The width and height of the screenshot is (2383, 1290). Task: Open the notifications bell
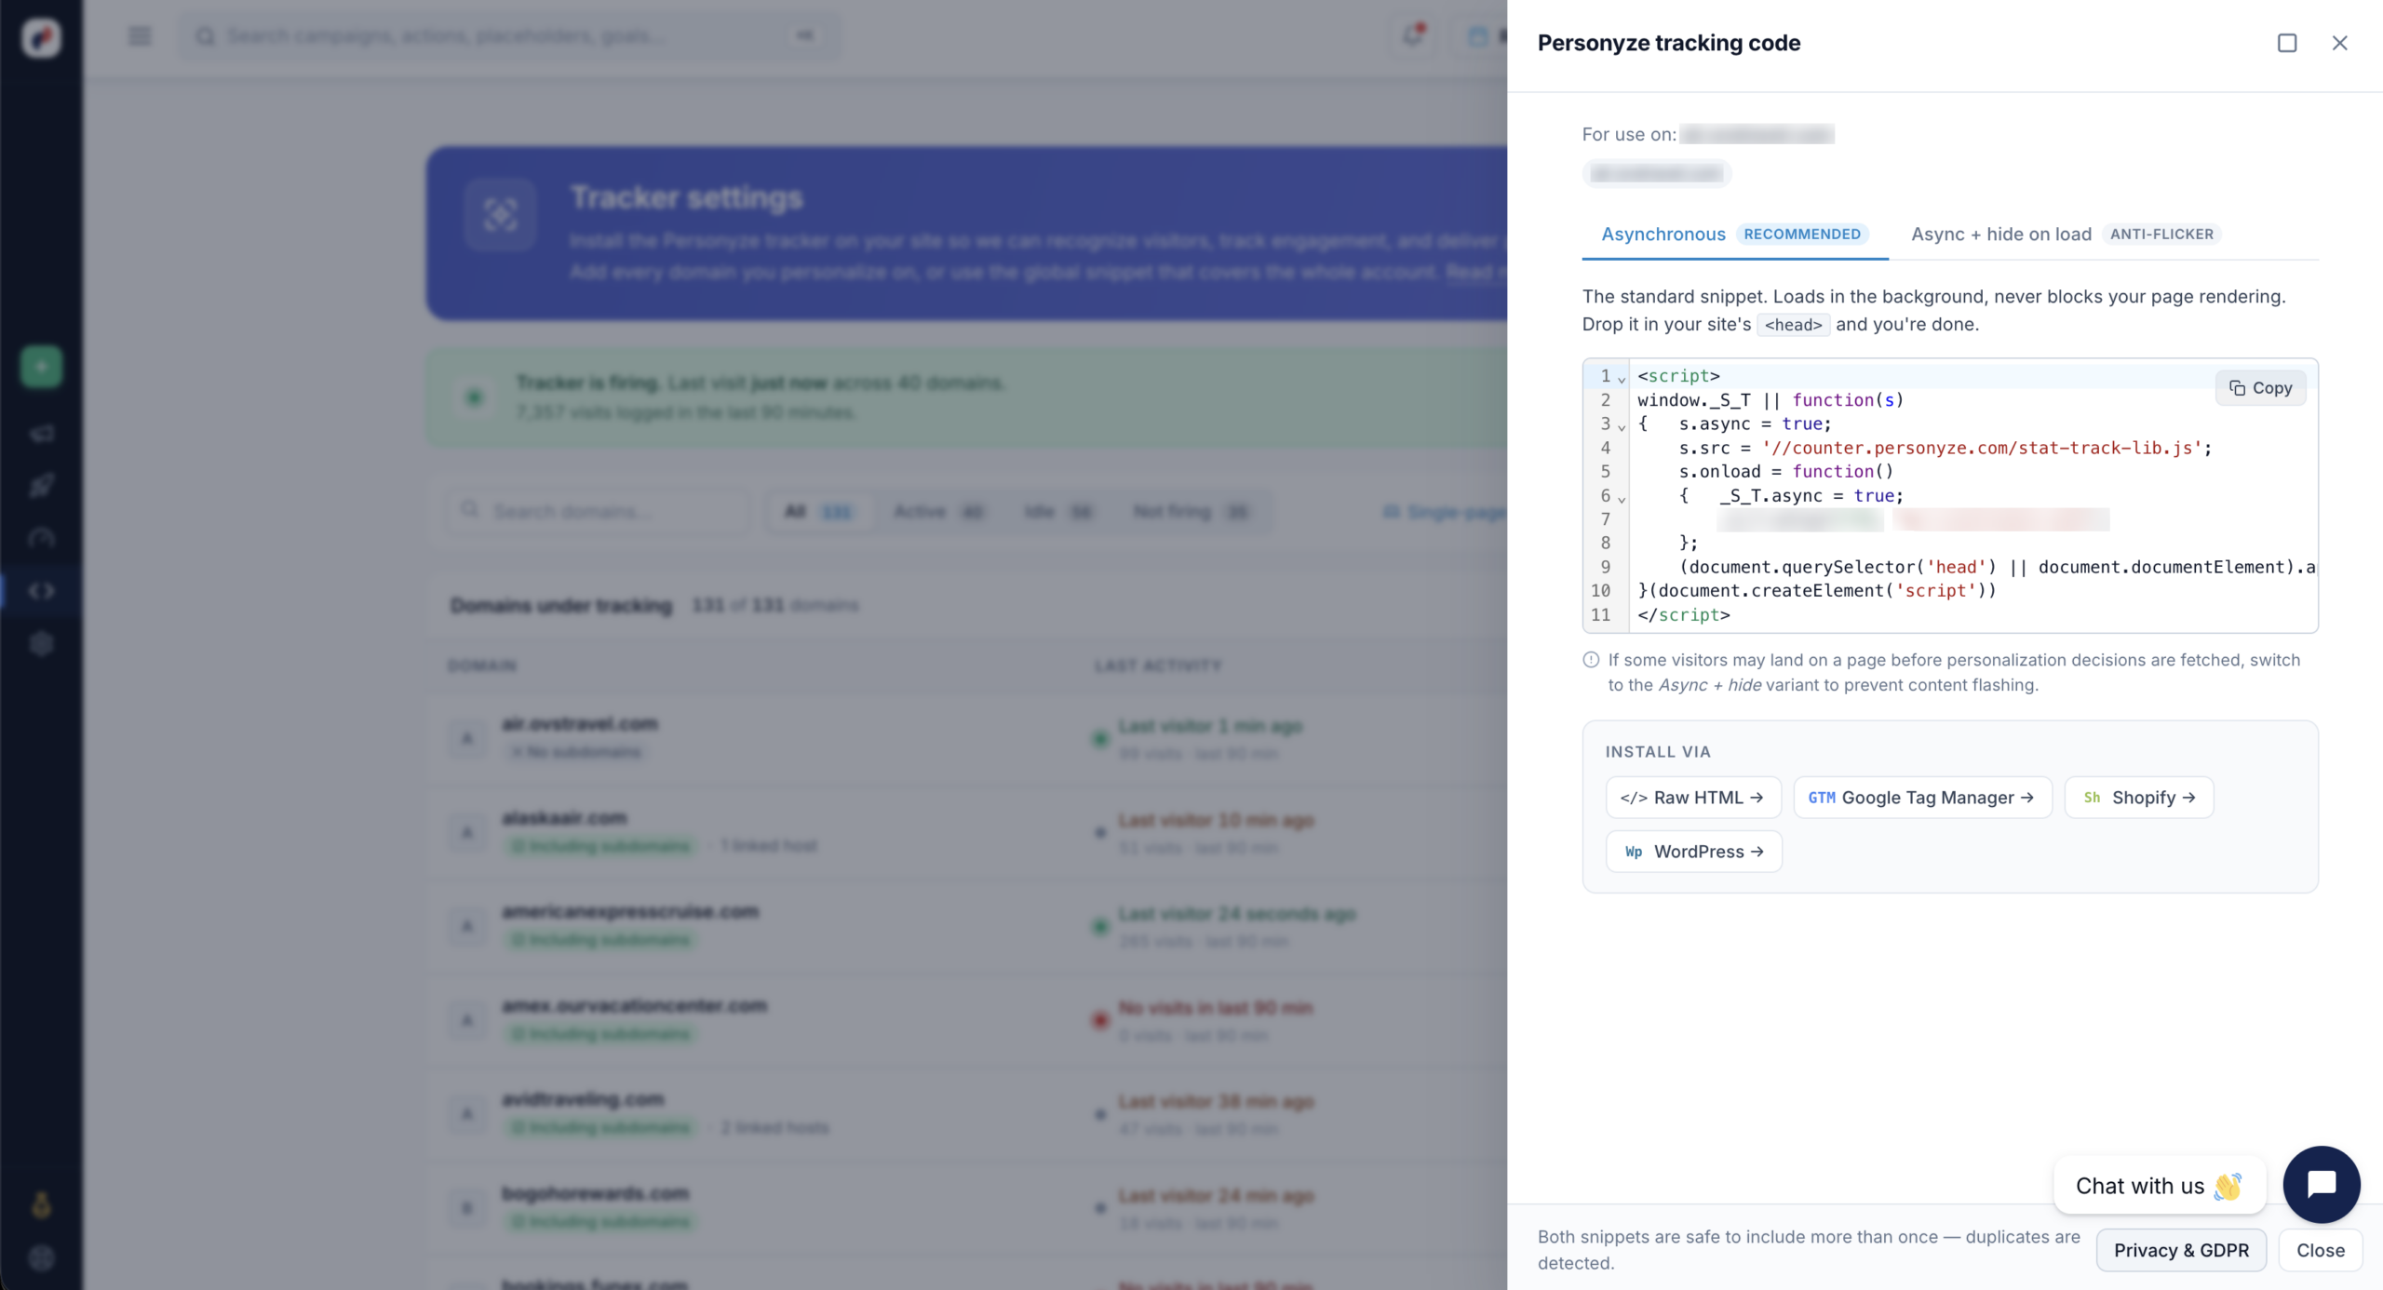1412,36
